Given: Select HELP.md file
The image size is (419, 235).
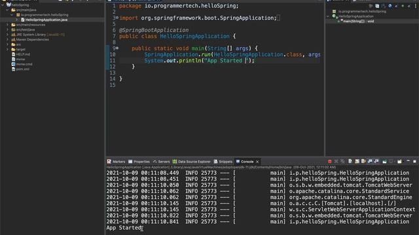Looking at the screenshot, I should tap(23, 54).
